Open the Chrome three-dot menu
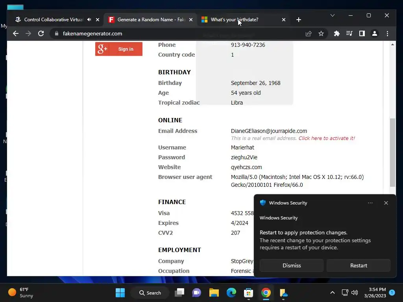Screen dimensions: 403x302 pos(387,34)
